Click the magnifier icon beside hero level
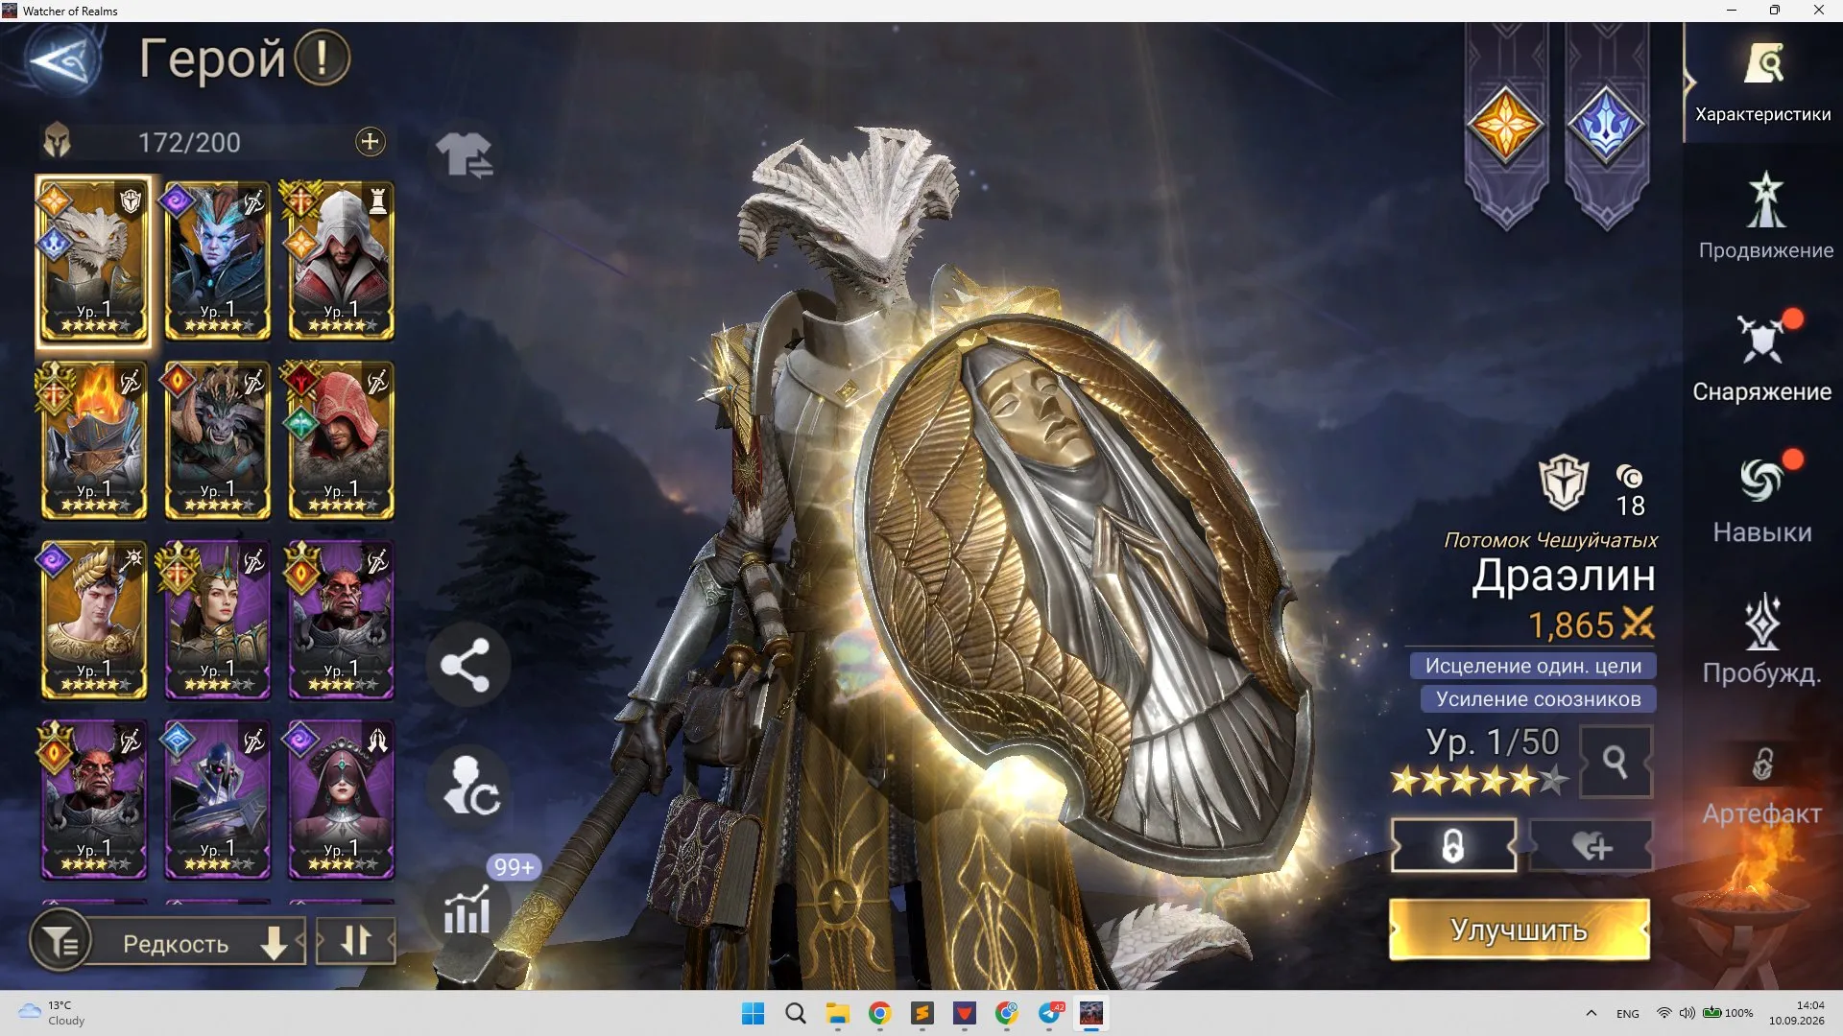The image size is (1843, 1036). click(x=1616, y=762)
